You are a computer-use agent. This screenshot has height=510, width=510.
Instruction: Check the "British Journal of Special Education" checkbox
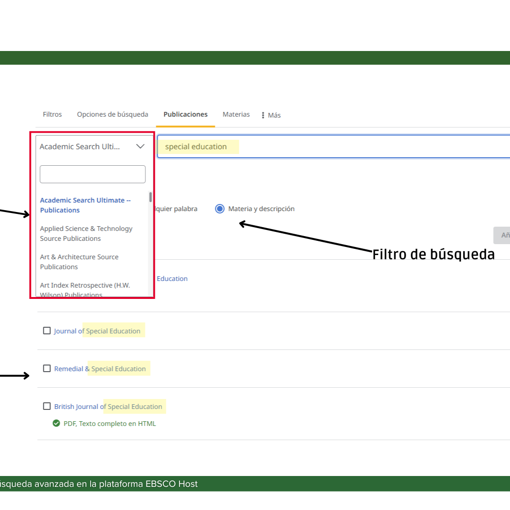(47, 406)
